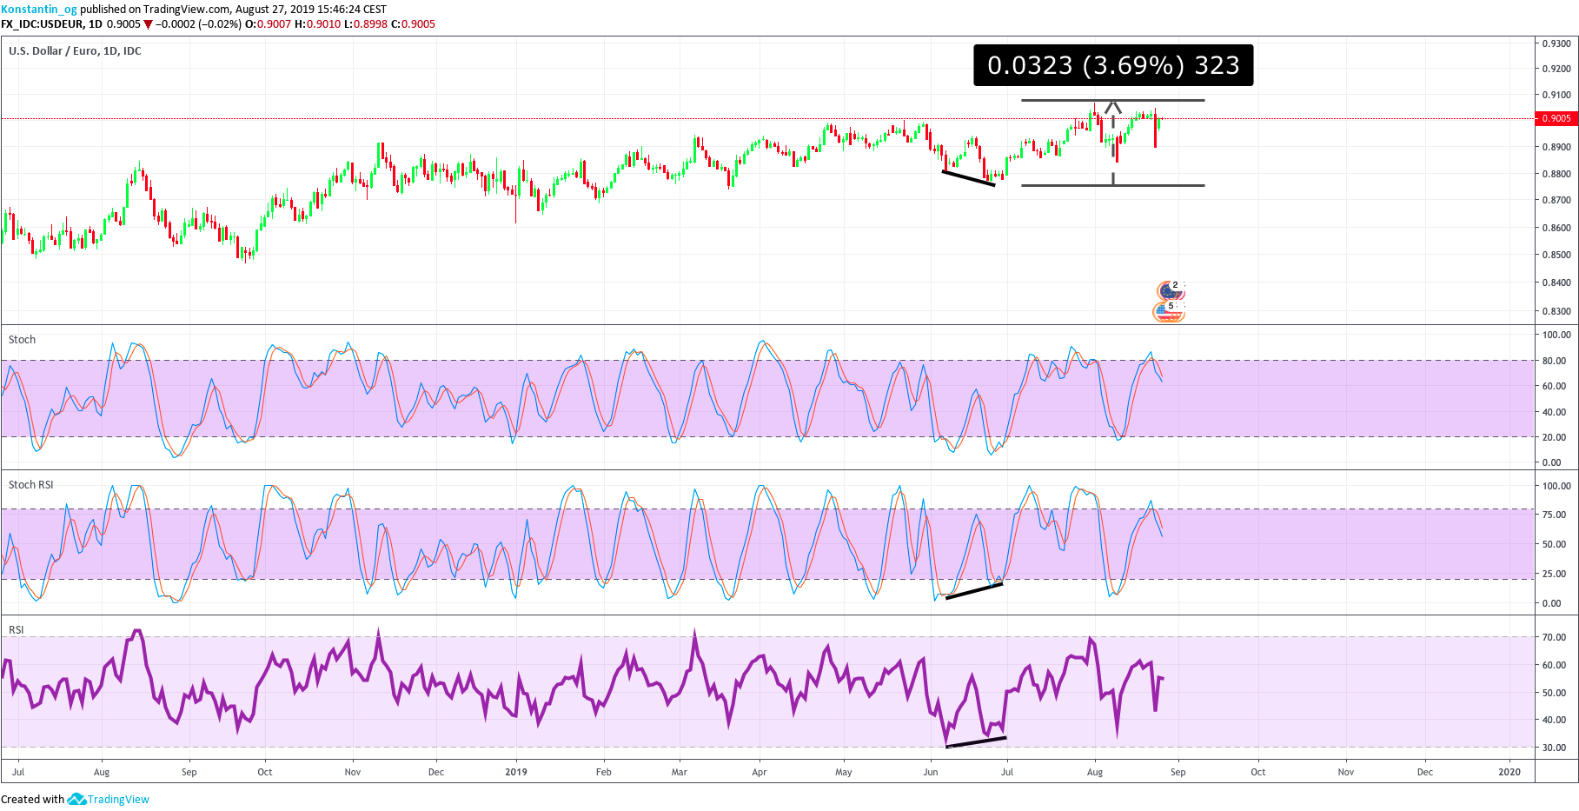Viewport: 1579px width, 811px height.
Task: Select the RSI indicator pane label
Action: 17,630
